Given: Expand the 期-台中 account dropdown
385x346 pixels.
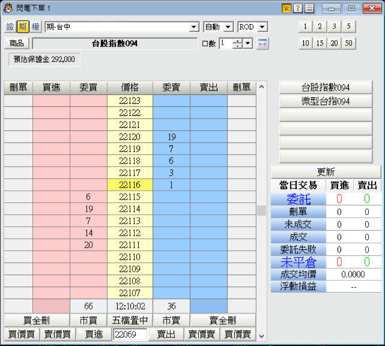Looking at the screenshot, I should coord(194,27).
